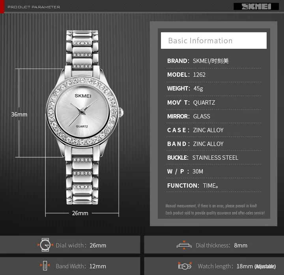Image resolution: width=284 pixels, height=275 pixels.
Task: Click the TIME function value
Action: pyautogui.click(x=211, y=186)
